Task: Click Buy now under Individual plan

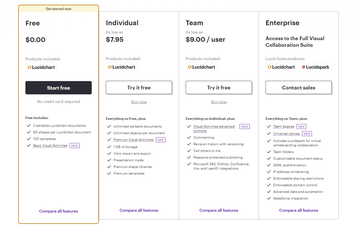Action: click(139, 102)
